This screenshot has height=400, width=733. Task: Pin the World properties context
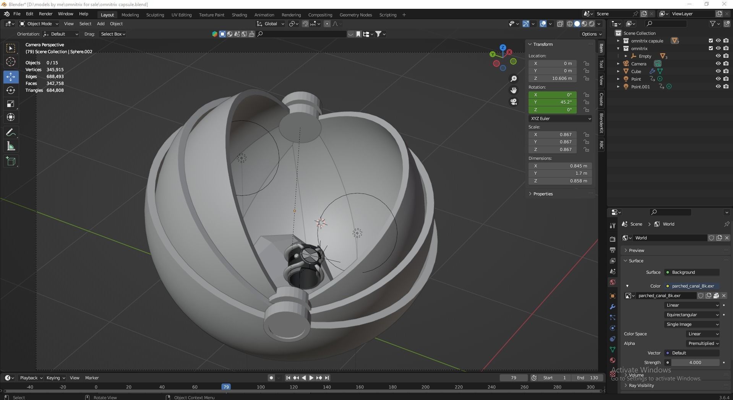pyautogui.click(x=727, y=224)
